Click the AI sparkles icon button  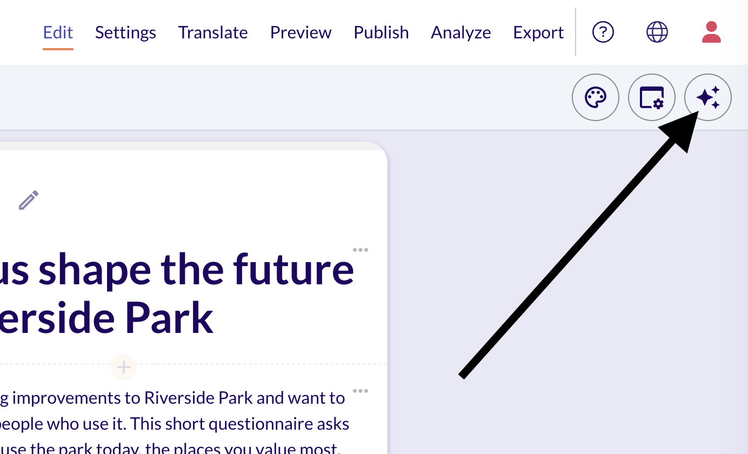pyautogui.click(x=708, y=98)
